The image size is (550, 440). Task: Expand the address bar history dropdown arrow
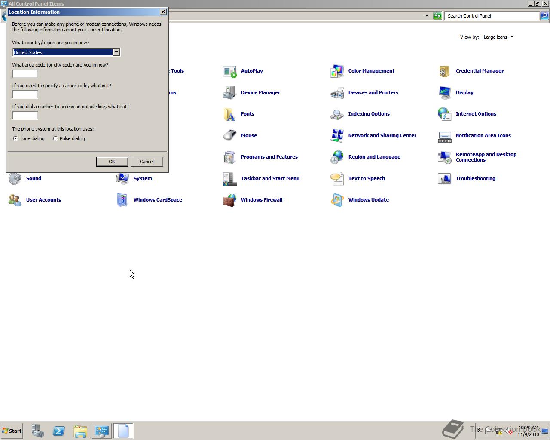coord(427,16)
